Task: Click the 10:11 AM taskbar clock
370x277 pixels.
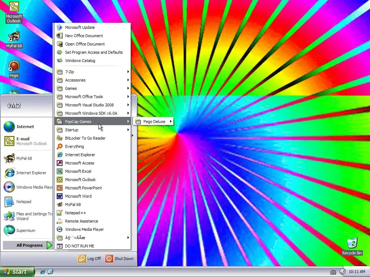Action: 357,272
